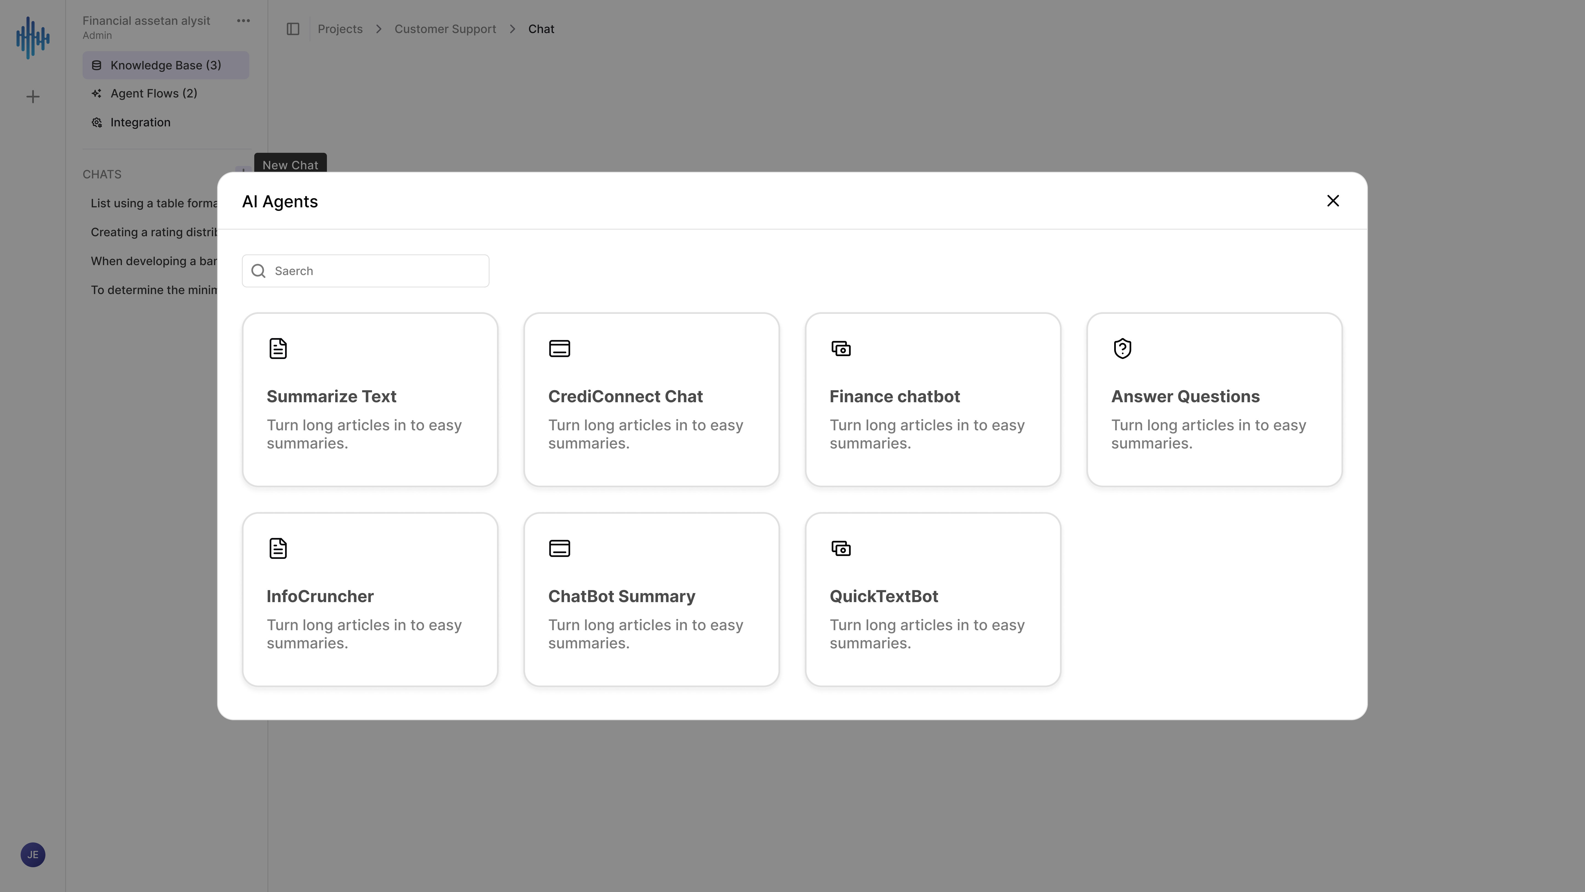Click the Chat breadcrumb
This screenshot has width=1585, height=892.
pyautogui.click(x=542, y=29)
